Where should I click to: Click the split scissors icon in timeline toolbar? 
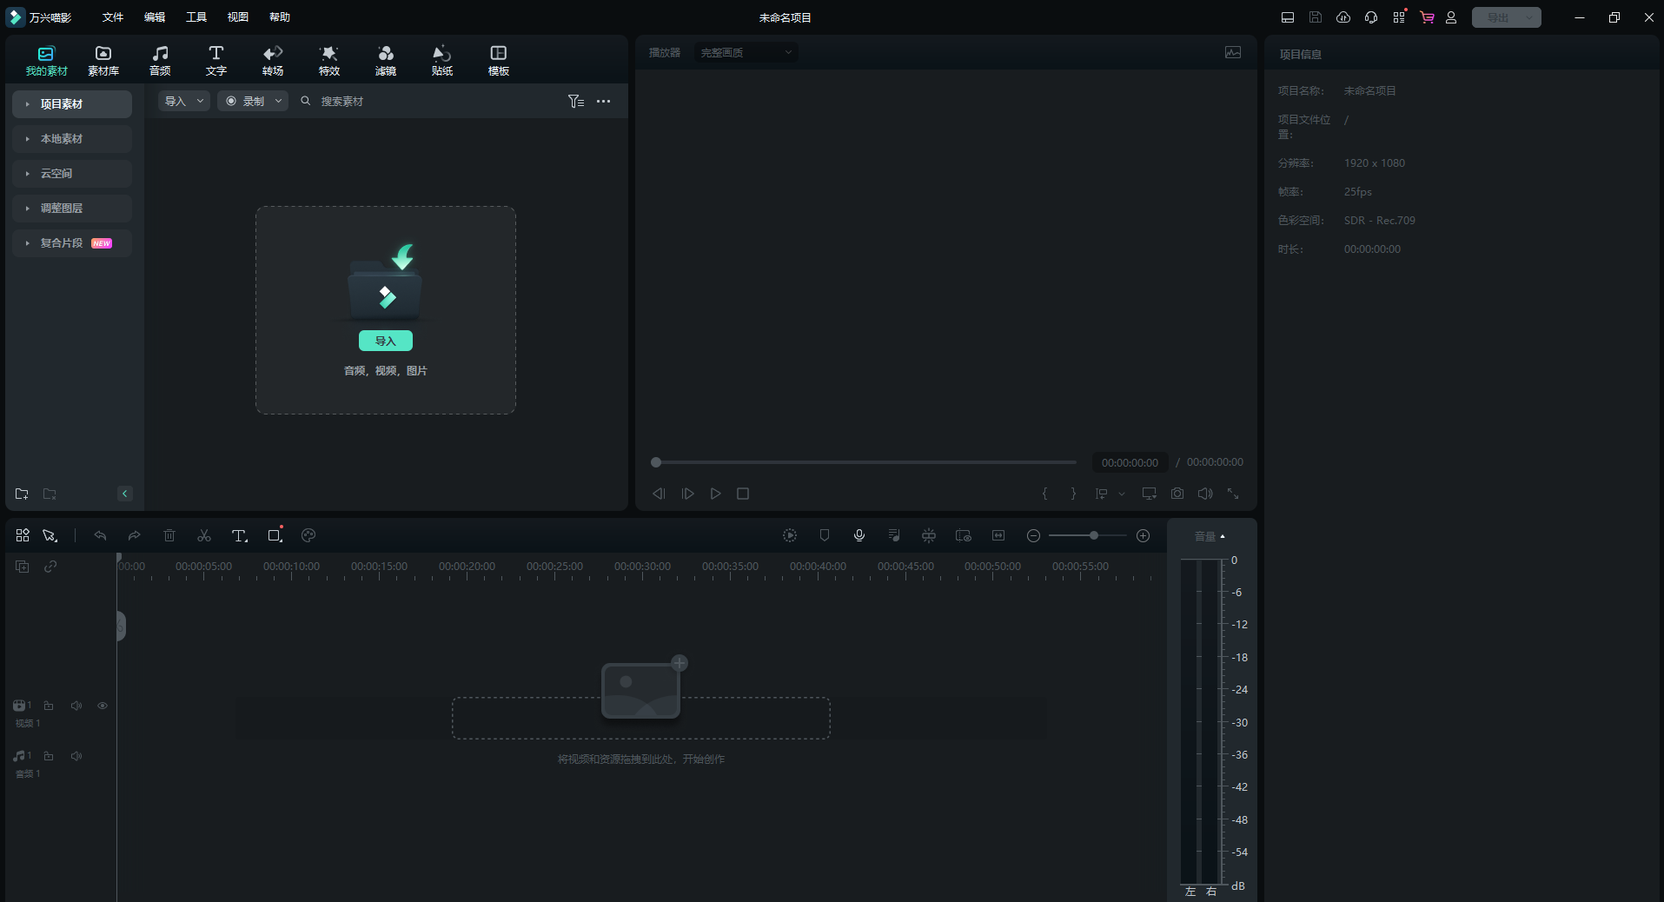(x=204, y=536)
